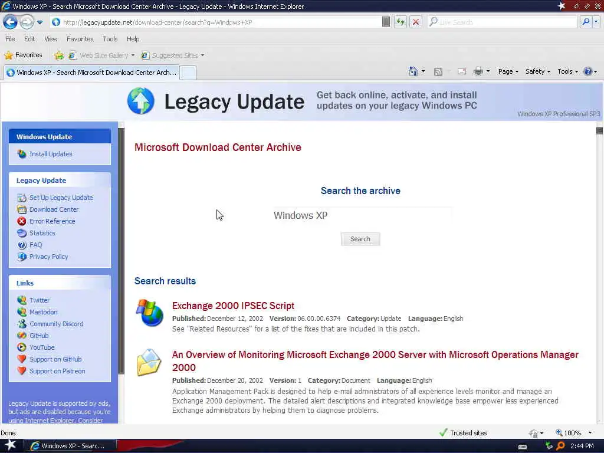Select the Windows XP search browser tab
The width and height of the screenshot is (604, 453).
(91, 73)
